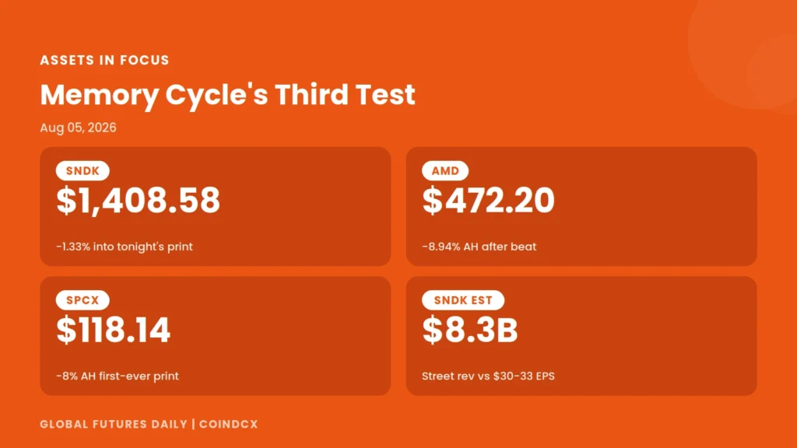This screenshot has width=797, height=448.
Task: Click the Memory Cycle's Third Test headline
Action: (x=228, y=95)
